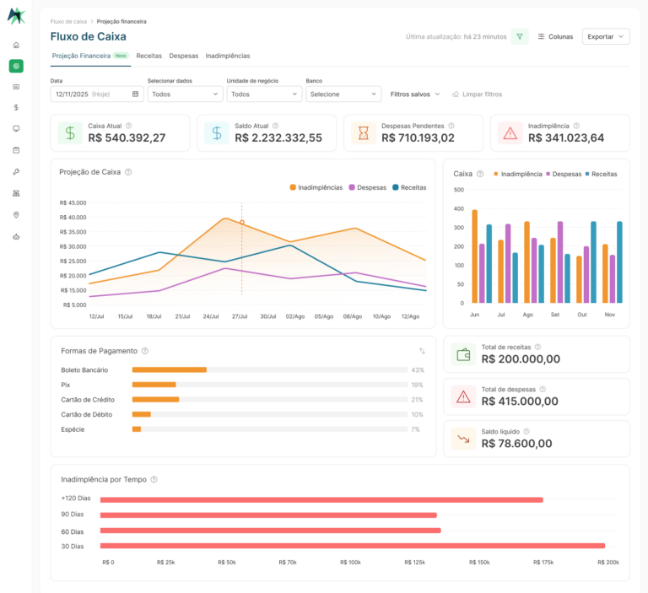
Task: Select the location pin sidebar icon
Action: click(16, 215)
